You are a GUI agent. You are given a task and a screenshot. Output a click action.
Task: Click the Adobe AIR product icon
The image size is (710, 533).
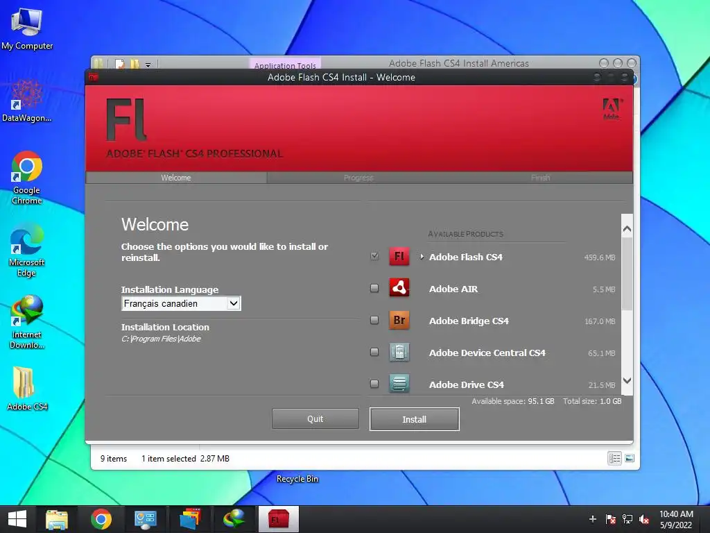pyautogui.click(x=399, y=288)
